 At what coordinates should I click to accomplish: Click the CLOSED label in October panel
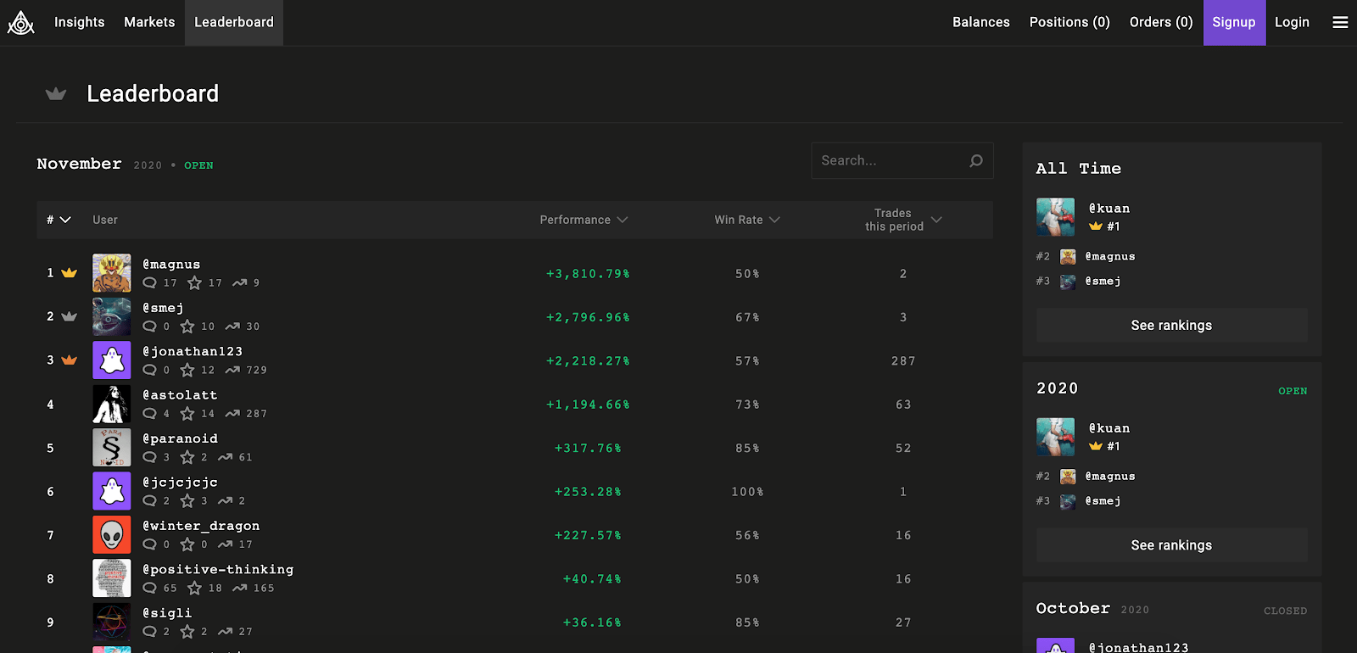point(1285,611)
